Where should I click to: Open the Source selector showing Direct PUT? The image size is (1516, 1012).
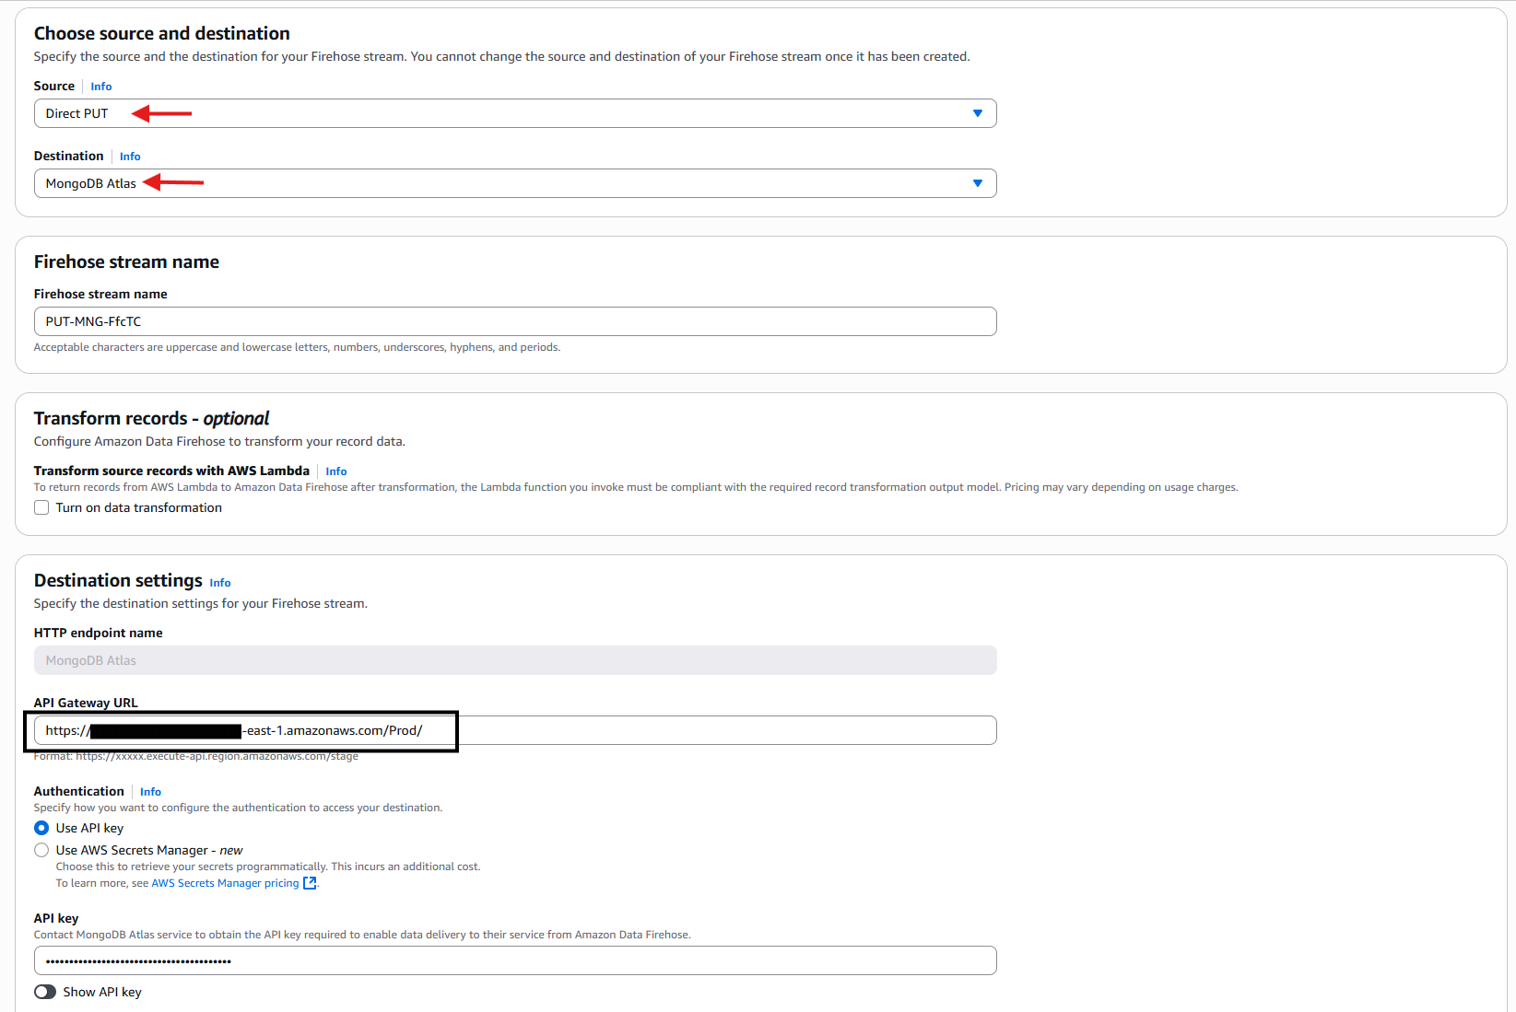513,112
